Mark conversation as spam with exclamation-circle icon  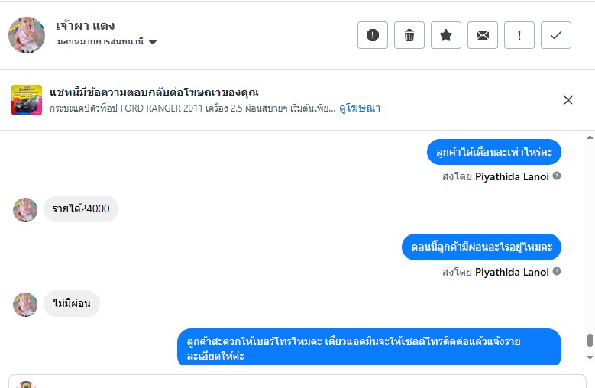point(373,35)
